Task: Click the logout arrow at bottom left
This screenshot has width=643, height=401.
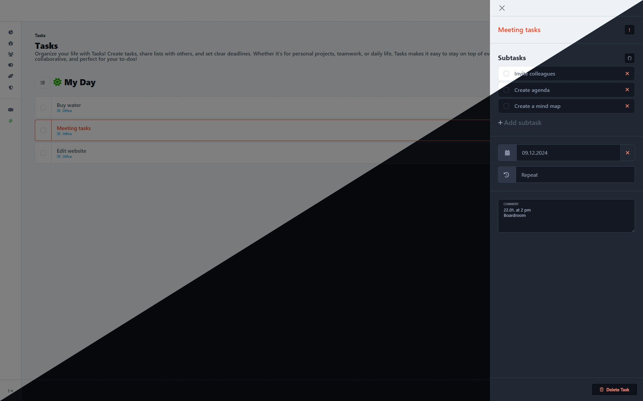Action: (x=11, y=390)
